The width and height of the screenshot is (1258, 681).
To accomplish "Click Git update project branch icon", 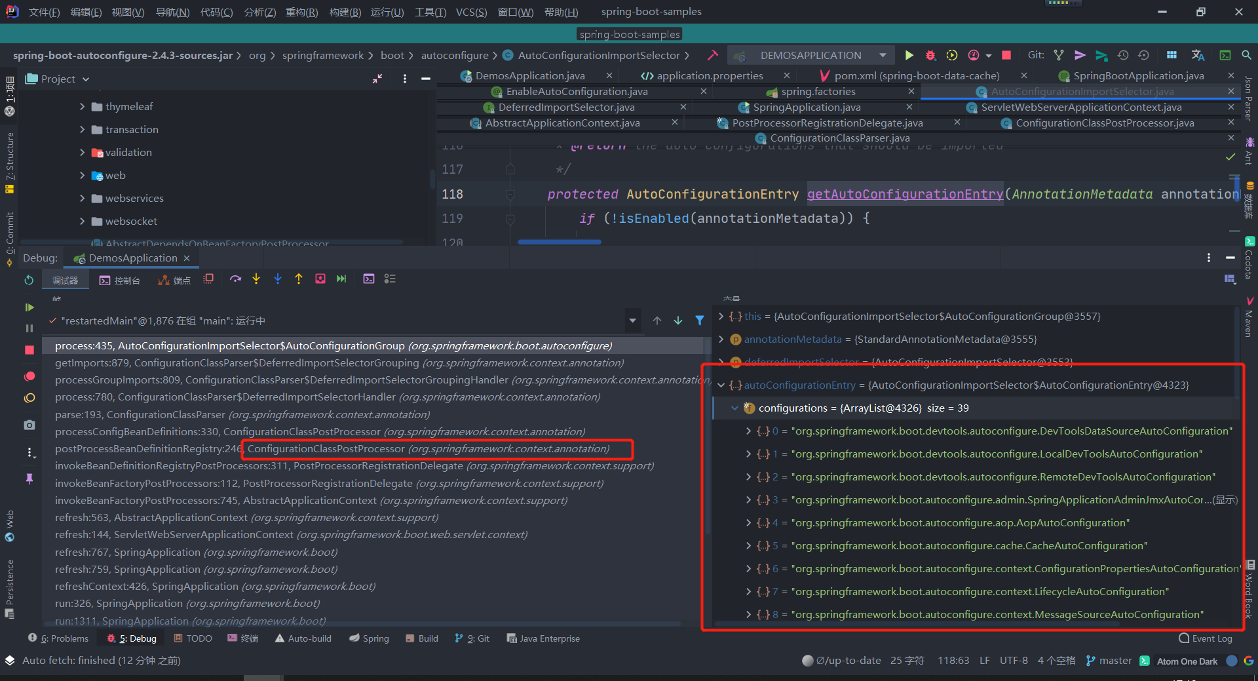I will [x=1059, y=55].
